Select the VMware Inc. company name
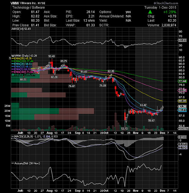 click(28, 3)
